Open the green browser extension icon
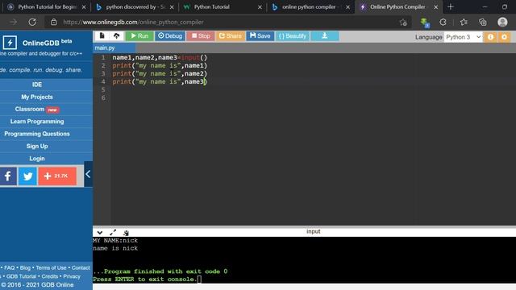Image resolution: width=516 pixels, height=290 pixels. coord(425,23)
